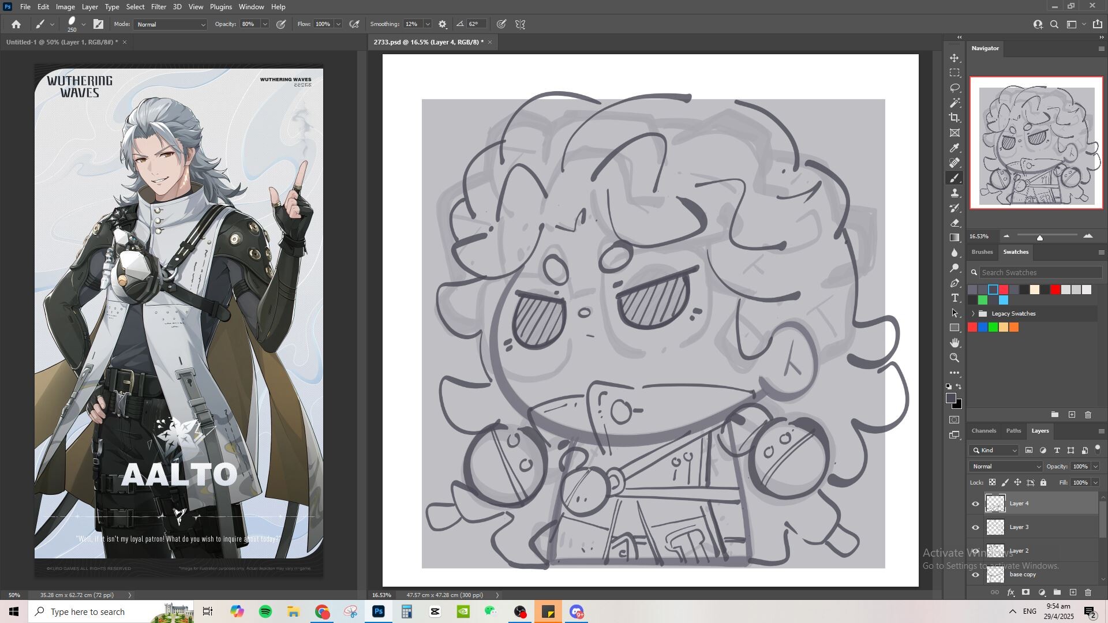Select the Rectangular Marquee tool
The image size is (1108, 623).
click(955, 73)
